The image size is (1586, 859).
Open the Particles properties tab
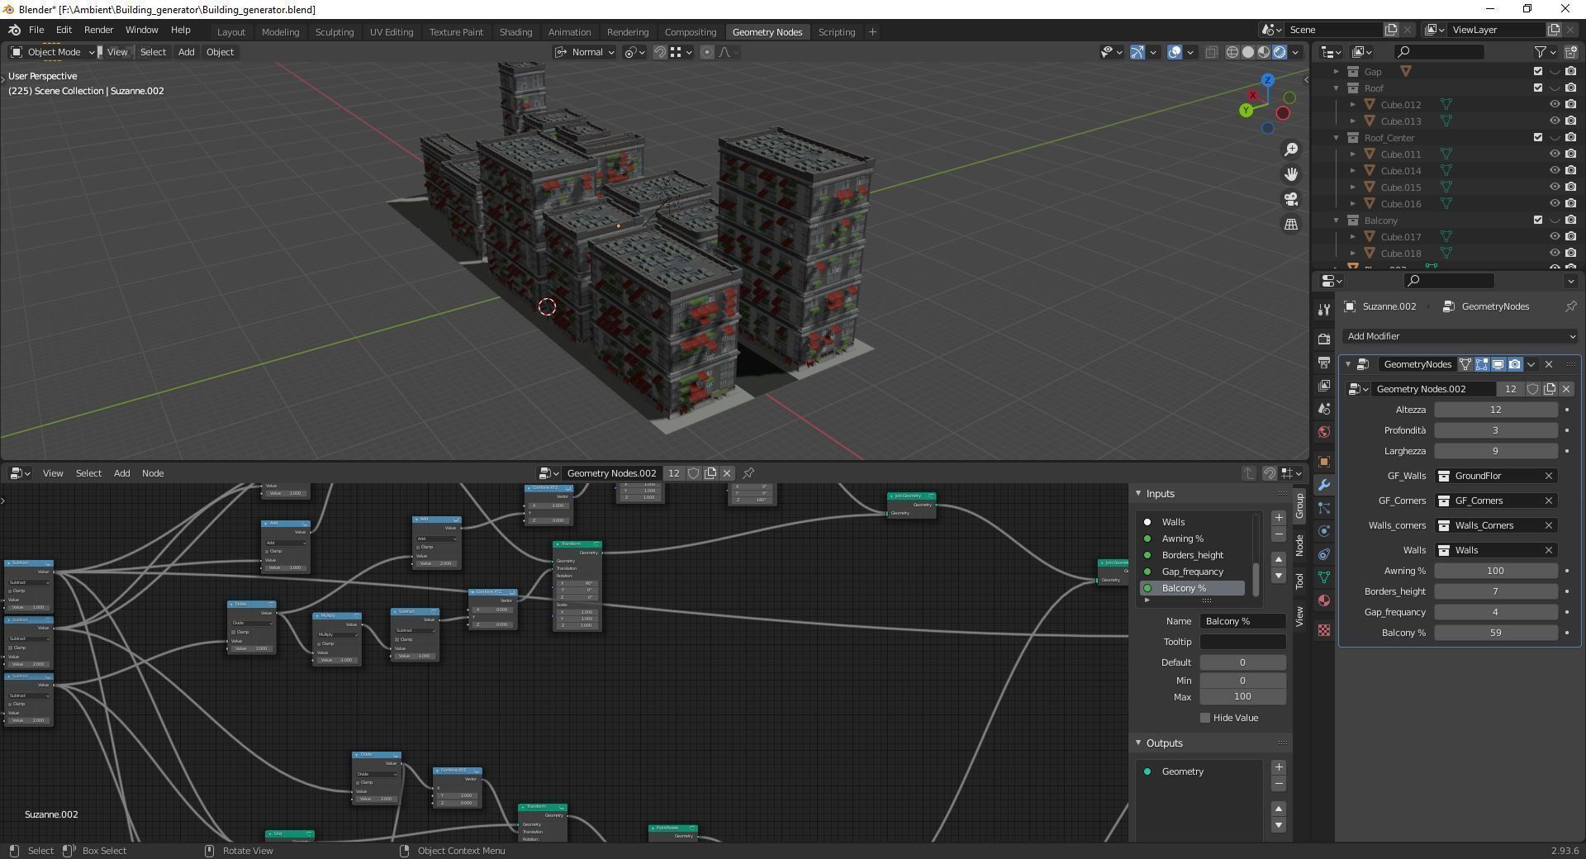point(1324,508)
